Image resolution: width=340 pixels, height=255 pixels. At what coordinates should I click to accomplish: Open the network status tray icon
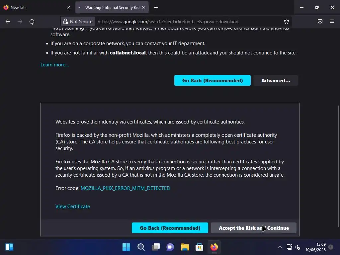(290, 247)
